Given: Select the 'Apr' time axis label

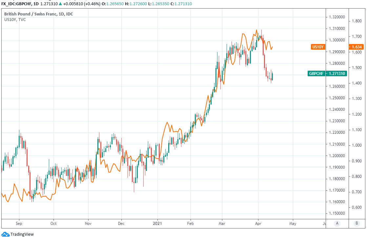Looking at the screenshot, I should [258, 224].
